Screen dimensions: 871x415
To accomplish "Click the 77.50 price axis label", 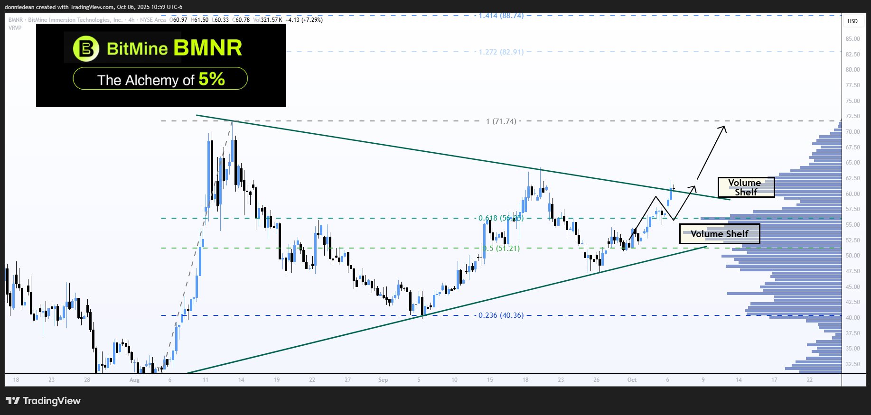I will (x=853, y=85).
